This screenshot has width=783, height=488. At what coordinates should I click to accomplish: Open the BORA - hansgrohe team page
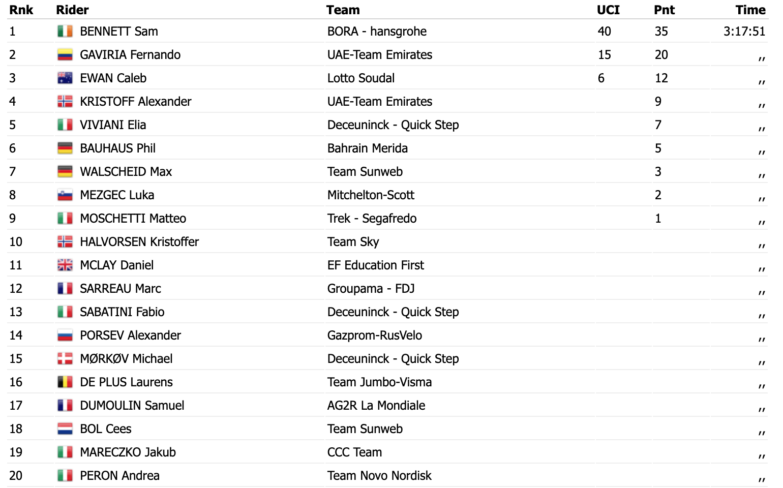(377, 32)
